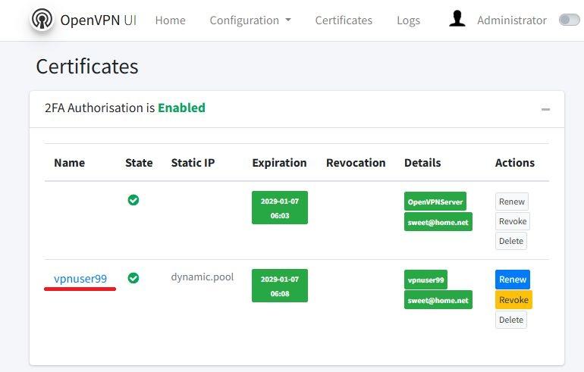Renew the OpenVPNServer certificate
The image size is (584, 372).
pos(512,202)
